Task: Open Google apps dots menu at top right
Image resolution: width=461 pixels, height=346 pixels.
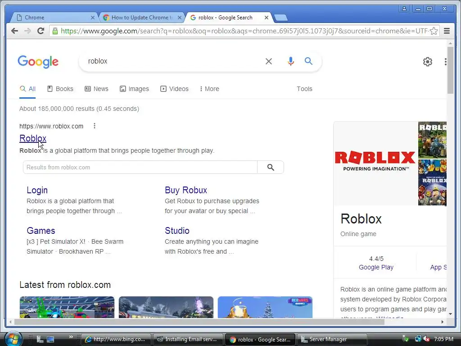Action: click(x=445, y=61)
